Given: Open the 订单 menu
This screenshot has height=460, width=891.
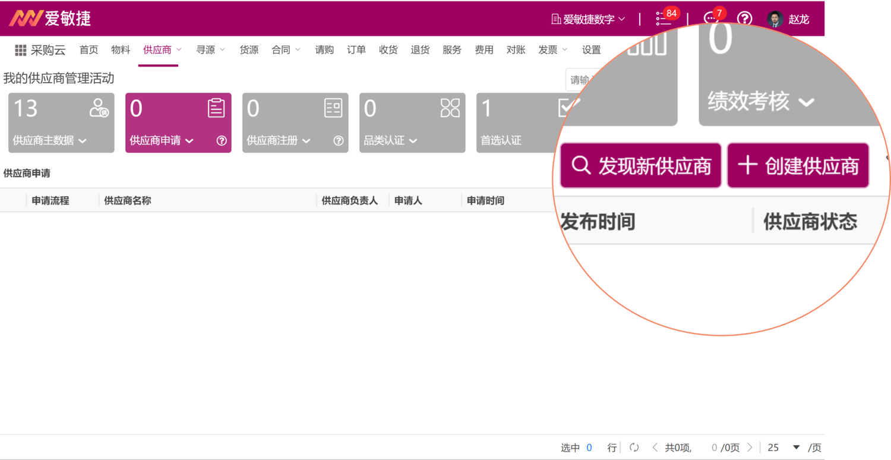Looking at the screenshot, I should pos(356,50).
